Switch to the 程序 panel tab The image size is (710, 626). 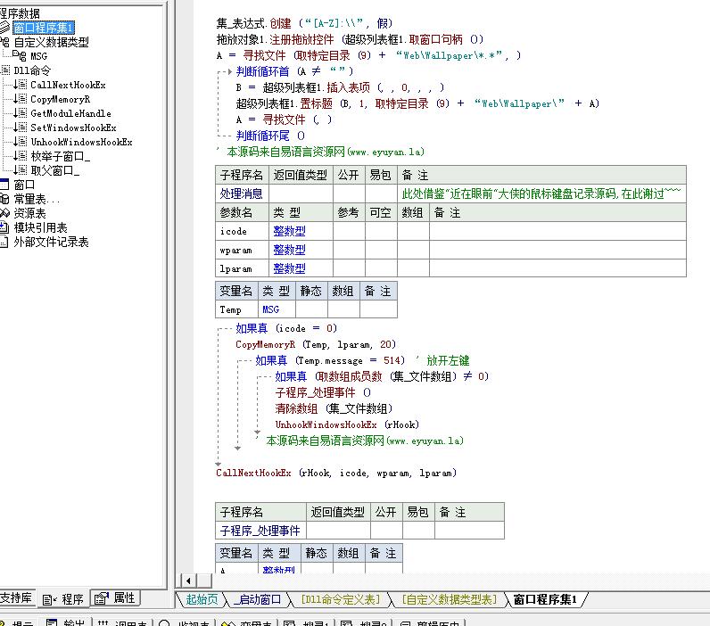coord(63,599)
